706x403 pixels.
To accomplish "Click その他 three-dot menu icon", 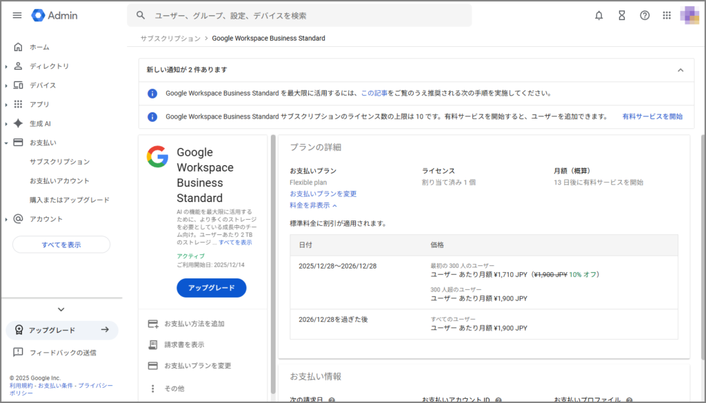I will click(x=153, y=389).
